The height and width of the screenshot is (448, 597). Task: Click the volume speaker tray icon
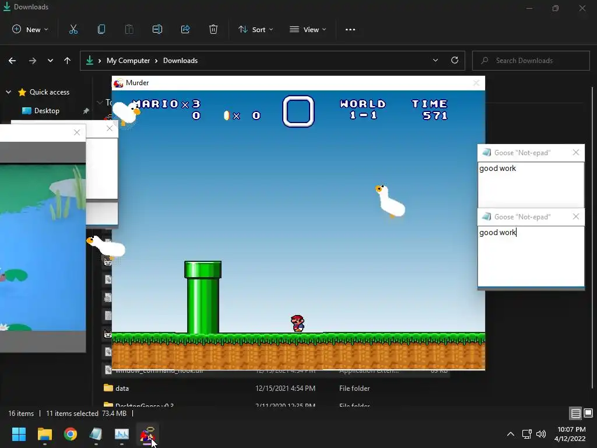[x=540, y=434]
